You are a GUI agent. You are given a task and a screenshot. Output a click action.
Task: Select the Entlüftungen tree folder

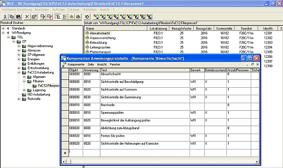pyautogui.click(x=36, y=63)
